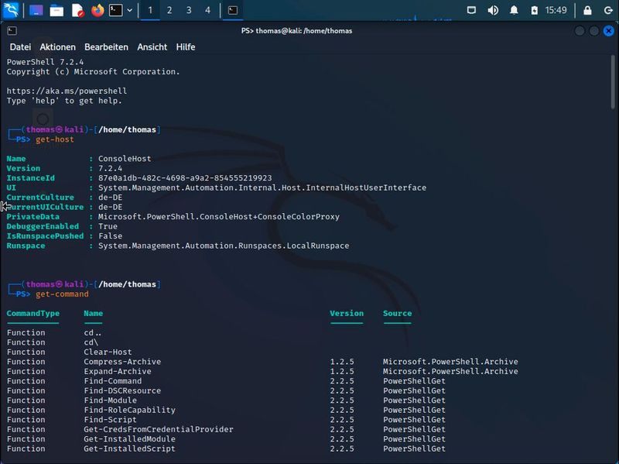Open the Kali applications menu

10,10
